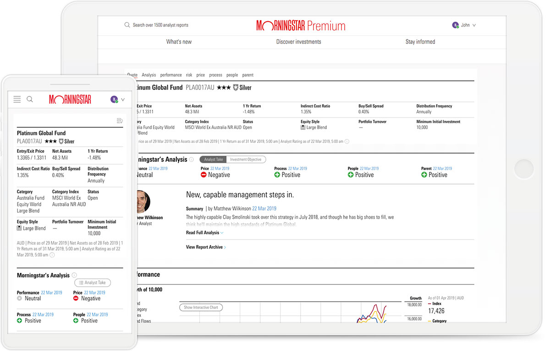Viewport: 550px width, 351px height.
Task: Tap the green Positive People icon on the phone
Action: 76,320
